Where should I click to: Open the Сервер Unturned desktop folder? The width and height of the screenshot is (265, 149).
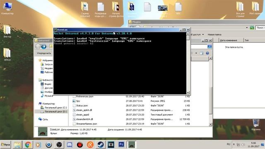[85, 9]
